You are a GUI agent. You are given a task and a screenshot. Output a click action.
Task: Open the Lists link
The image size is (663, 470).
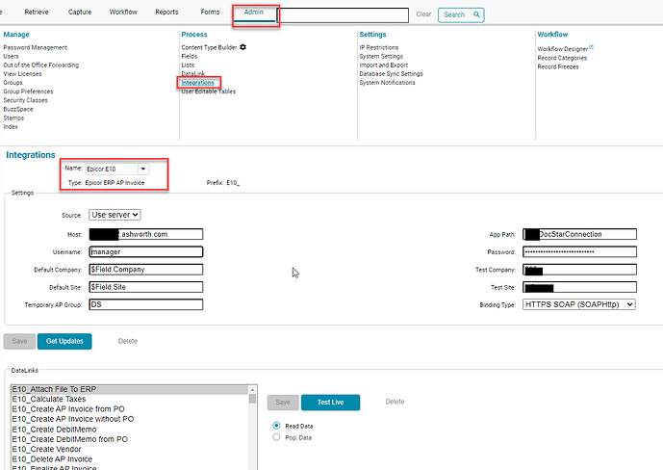pyautogui.click(x=188, y=65)
